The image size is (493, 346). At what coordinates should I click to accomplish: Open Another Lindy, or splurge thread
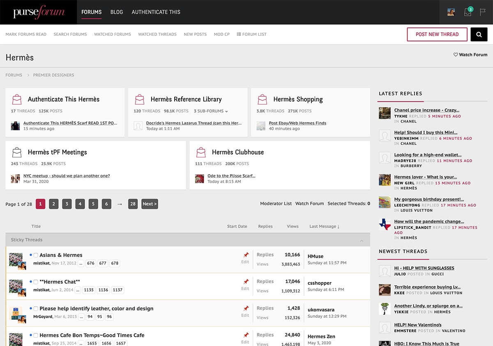click(x=428, y=306)
